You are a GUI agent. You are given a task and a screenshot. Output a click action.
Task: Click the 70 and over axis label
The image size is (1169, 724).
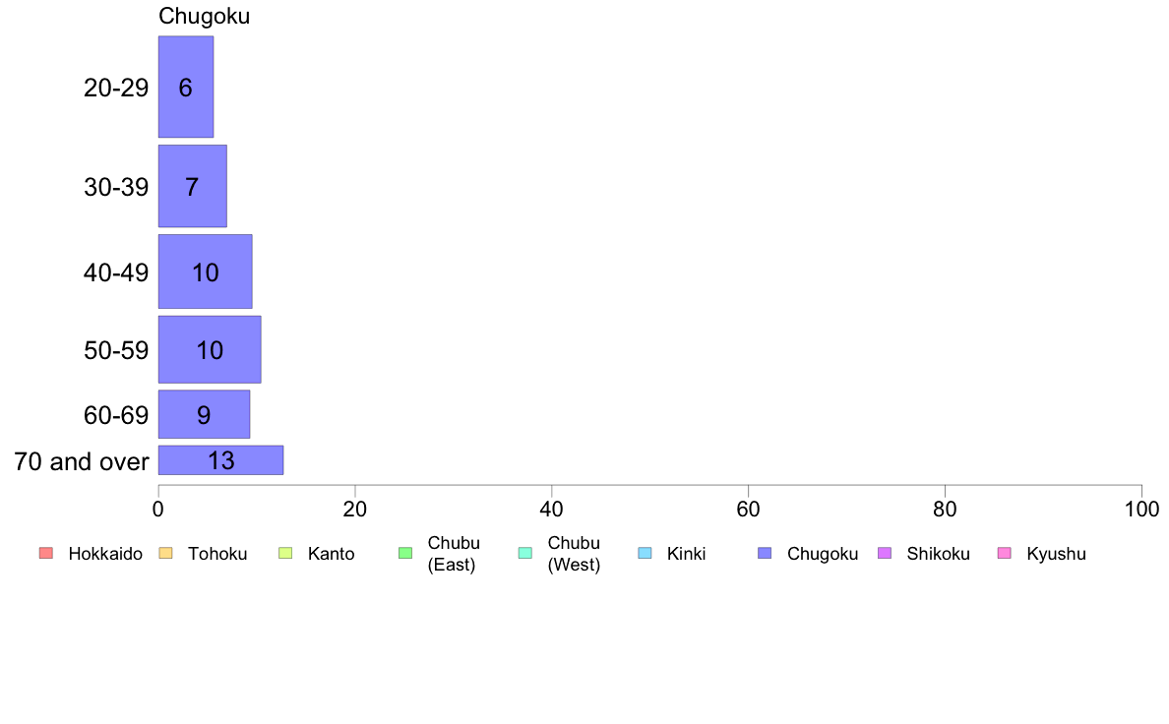(x=82, y=461)
